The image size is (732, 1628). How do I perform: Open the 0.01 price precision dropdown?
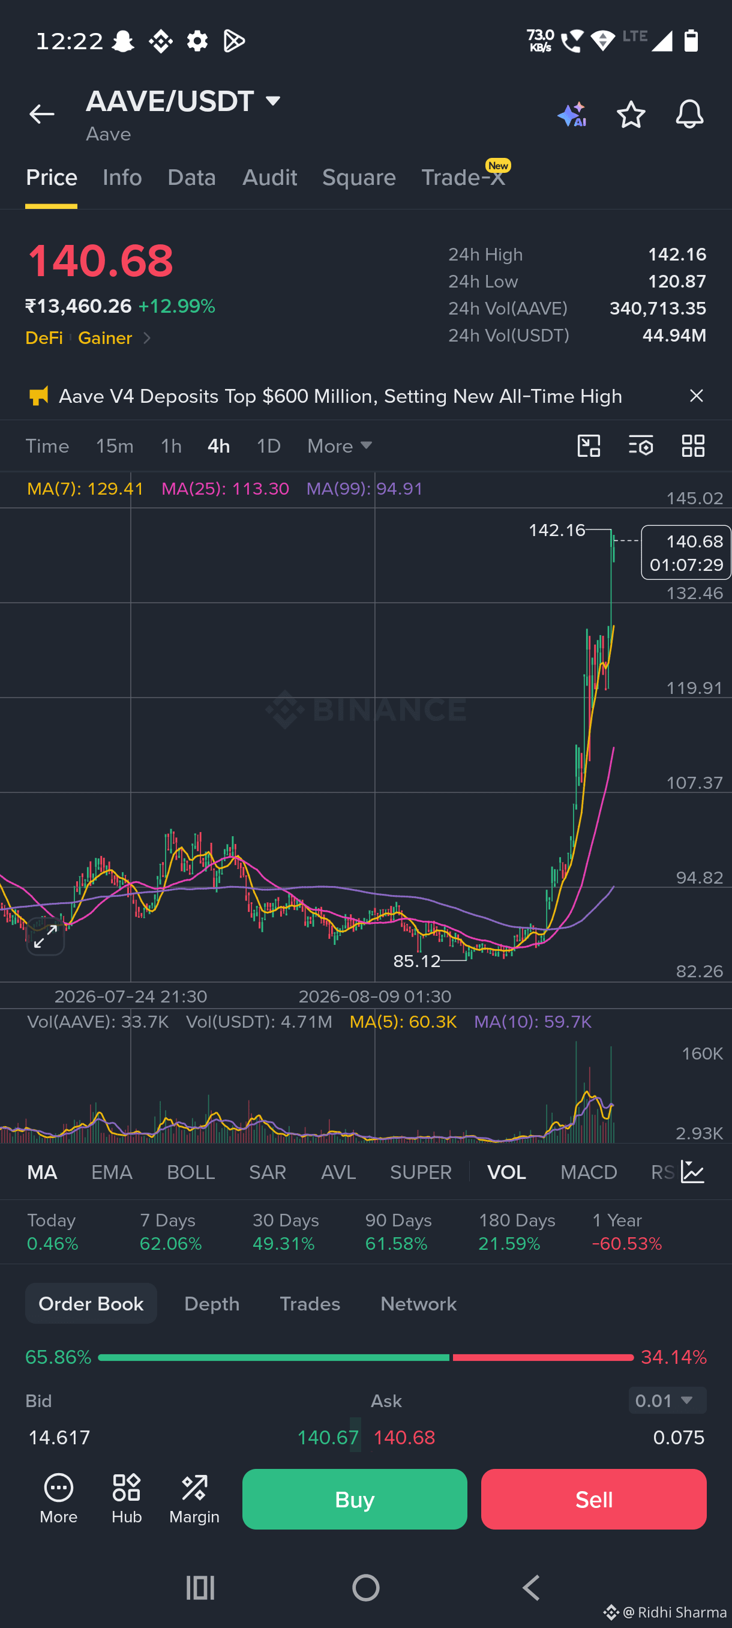(x=667, y=1400)
